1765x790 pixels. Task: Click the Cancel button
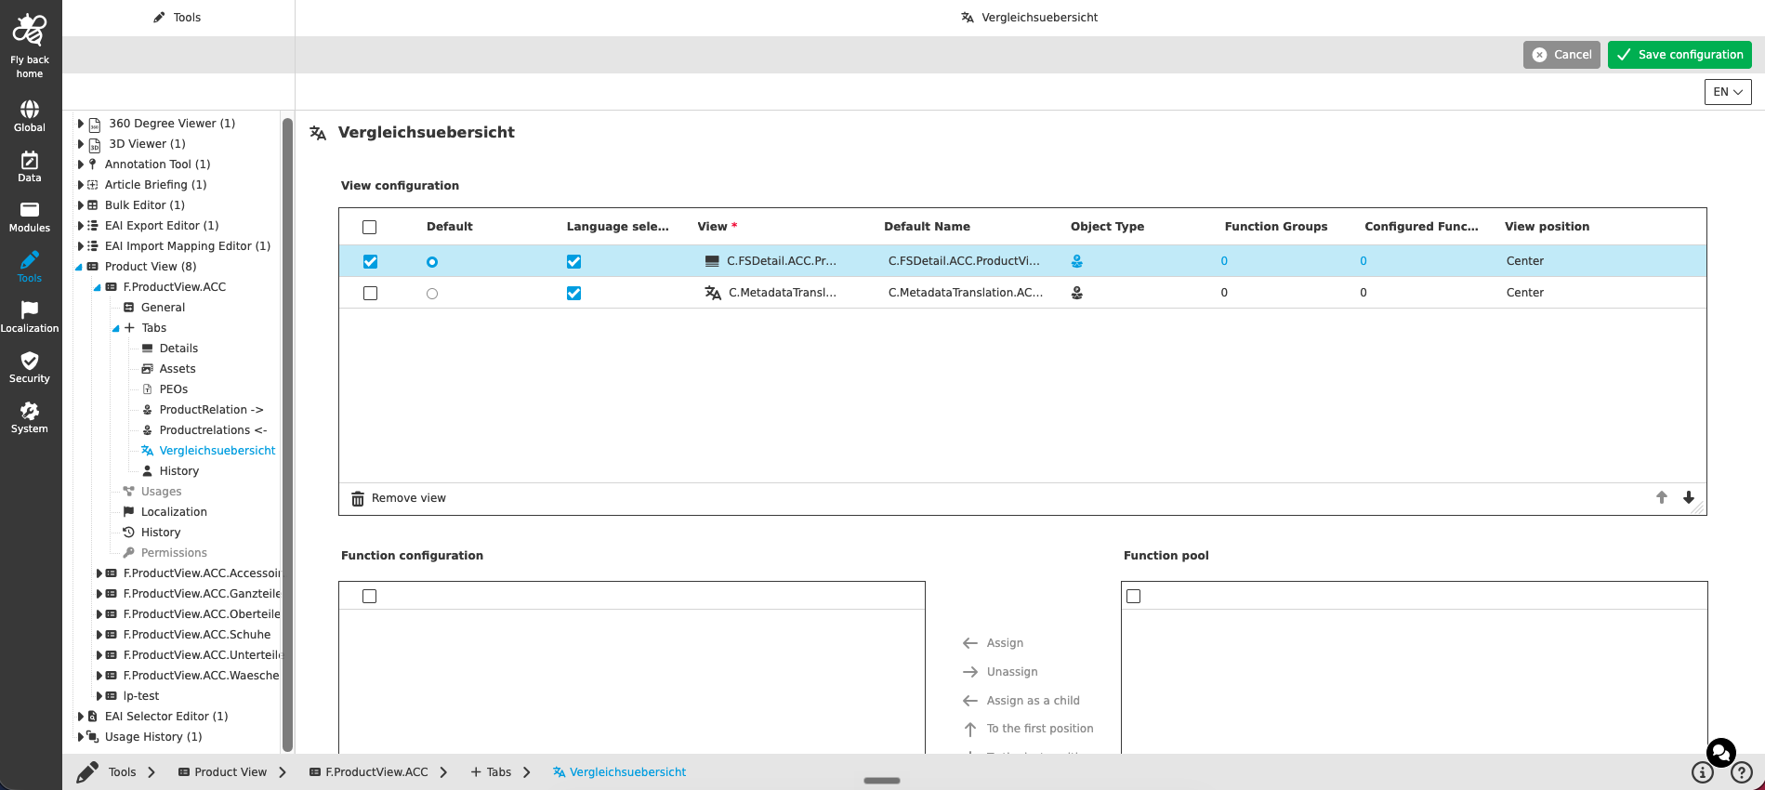coord(1561,55)
